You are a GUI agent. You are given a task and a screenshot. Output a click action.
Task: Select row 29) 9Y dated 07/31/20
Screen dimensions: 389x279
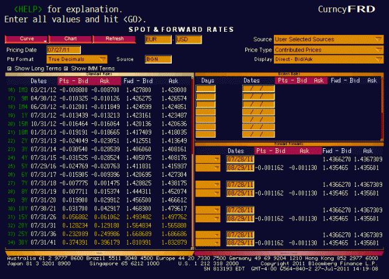pyautogui.click(x=98, y=200)
